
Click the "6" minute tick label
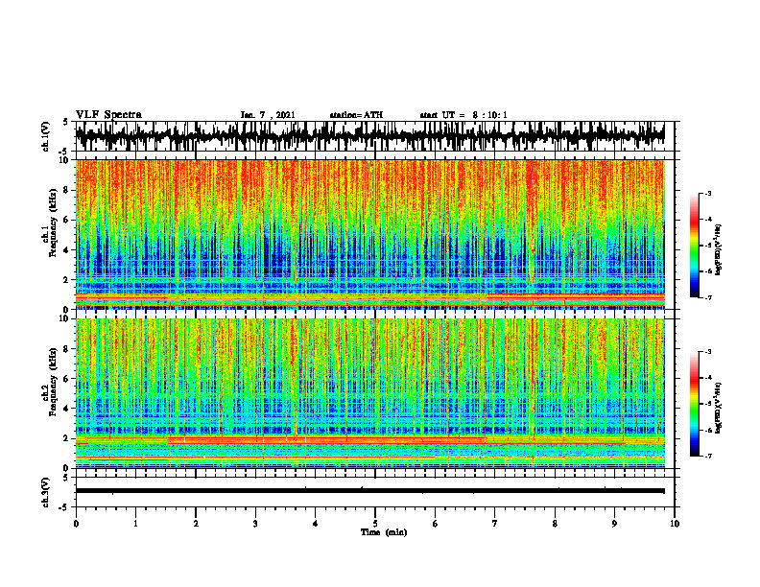pyautogui.click(x=436, y=524)
